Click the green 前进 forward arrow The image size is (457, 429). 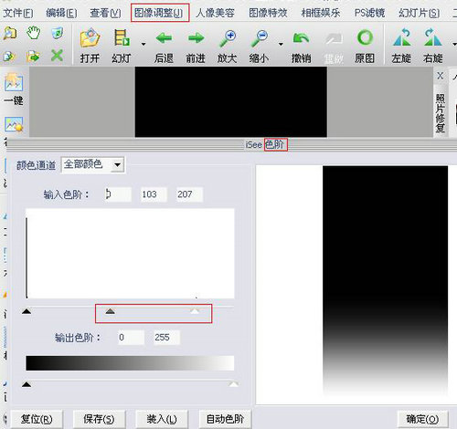(x=196, y=38)
